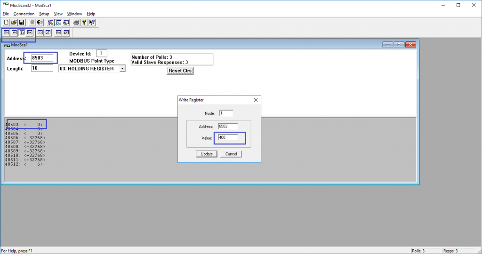The height and width of the screenshot is (254, 482).
Task: Show data view via glasses icon
Action: pos(58,23)
